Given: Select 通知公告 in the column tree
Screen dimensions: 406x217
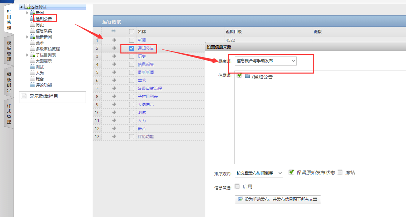Looking at the screenshot, I should pos(44,19).
